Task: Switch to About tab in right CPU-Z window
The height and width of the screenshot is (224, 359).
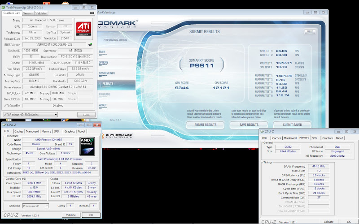Action: coord(339,138)
